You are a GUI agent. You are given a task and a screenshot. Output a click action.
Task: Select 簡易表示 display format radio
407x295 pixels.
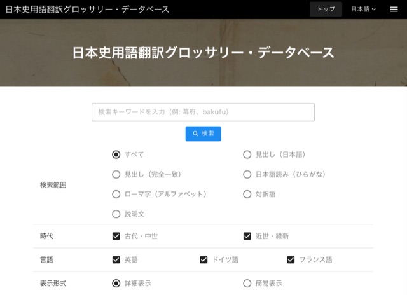tap(247, 284)
